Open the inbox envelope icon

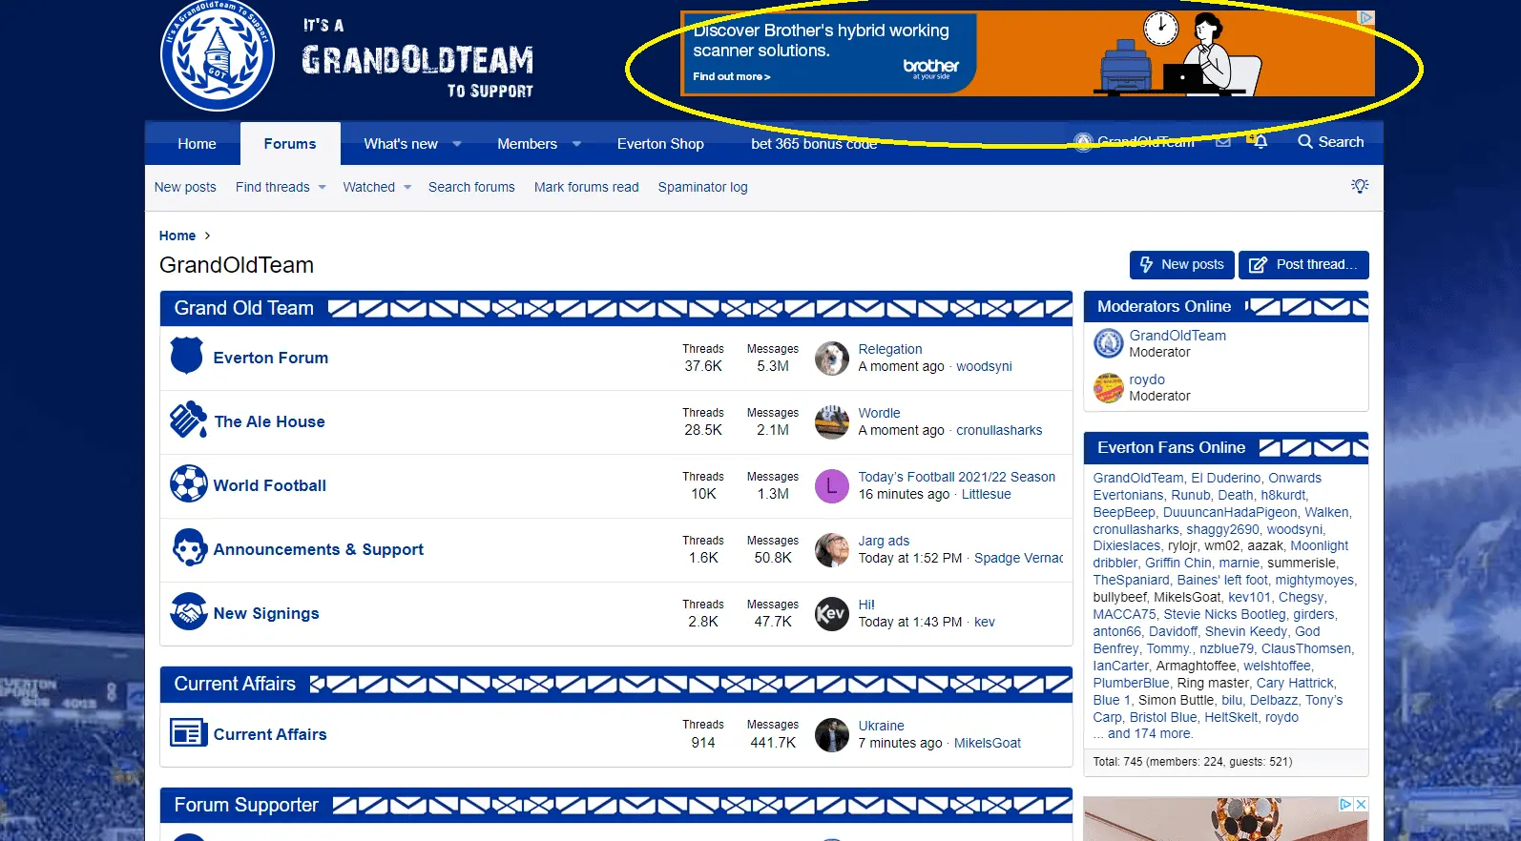pos(1222,142)
